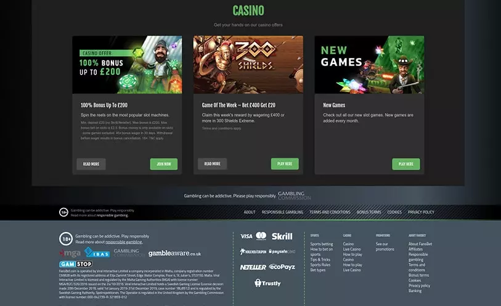The image size is (501, 306).
Task: Click the Trustly payment logo
Action: click(267, 283)
